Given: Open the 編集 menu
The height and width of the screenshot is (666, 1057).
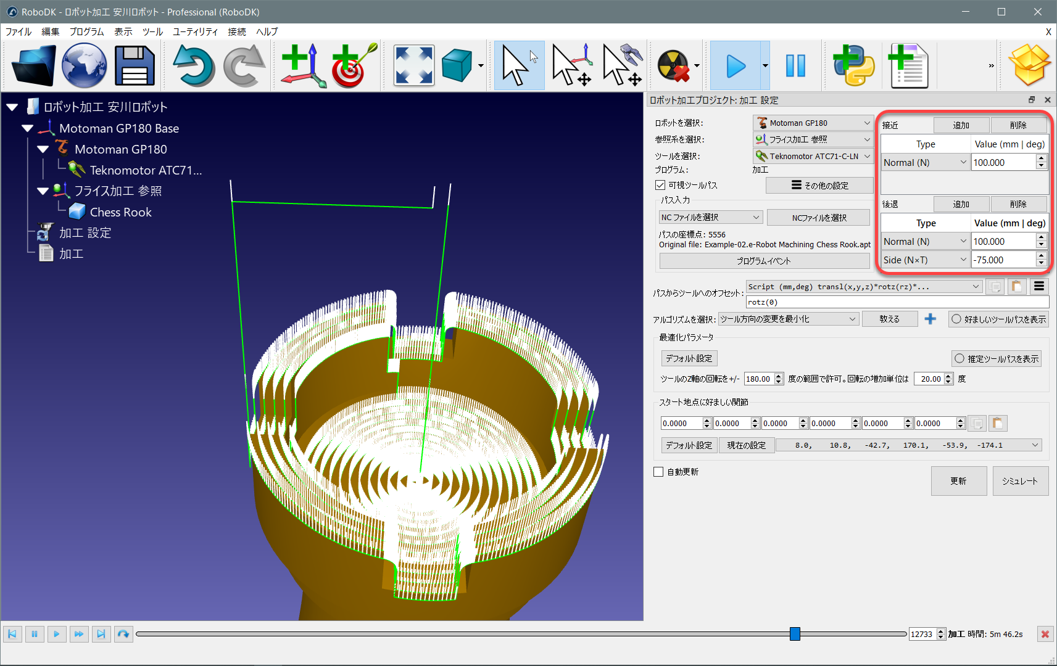Looking at the screenshot, I should pos(51,31).
